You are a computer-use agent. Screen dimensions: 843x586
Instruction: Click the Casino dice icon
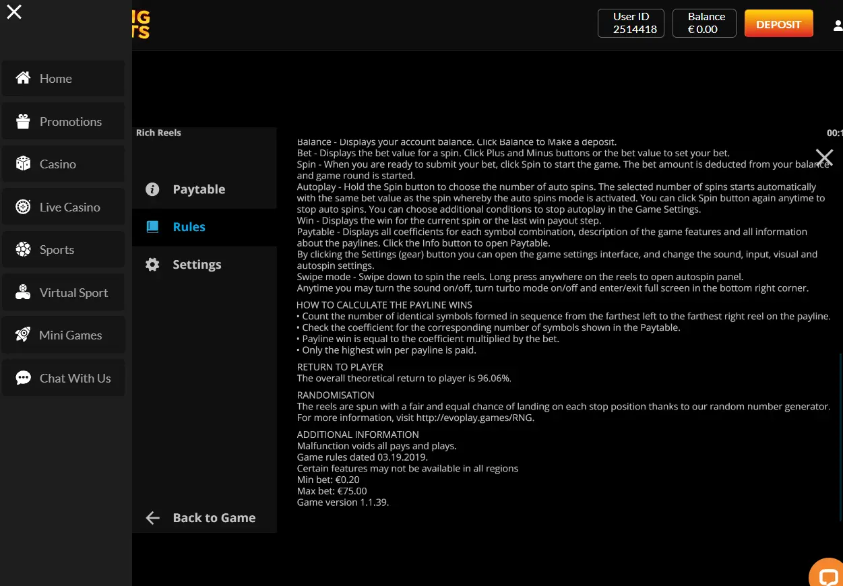pyautogui.click(x=23, y=164)
